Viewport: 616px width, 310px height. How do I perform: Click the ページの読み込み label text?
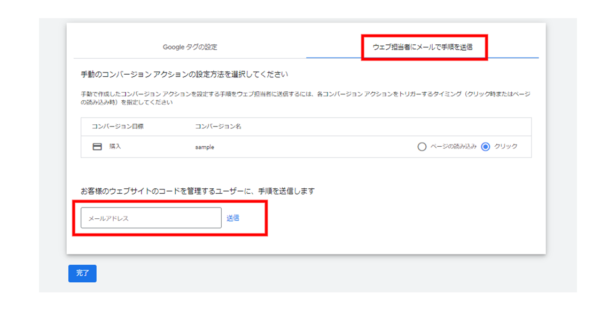(454, 146)
